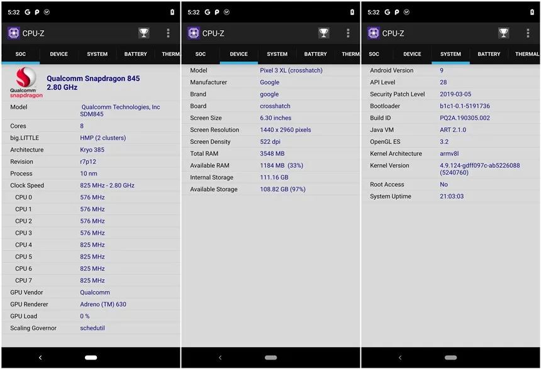541x369 pixels.
Task: Select SOC tab in the first screen
Action: coord(20,54)
